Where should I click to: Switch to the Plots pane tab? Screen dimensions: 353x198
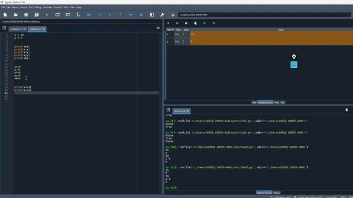tap(277, 102)
